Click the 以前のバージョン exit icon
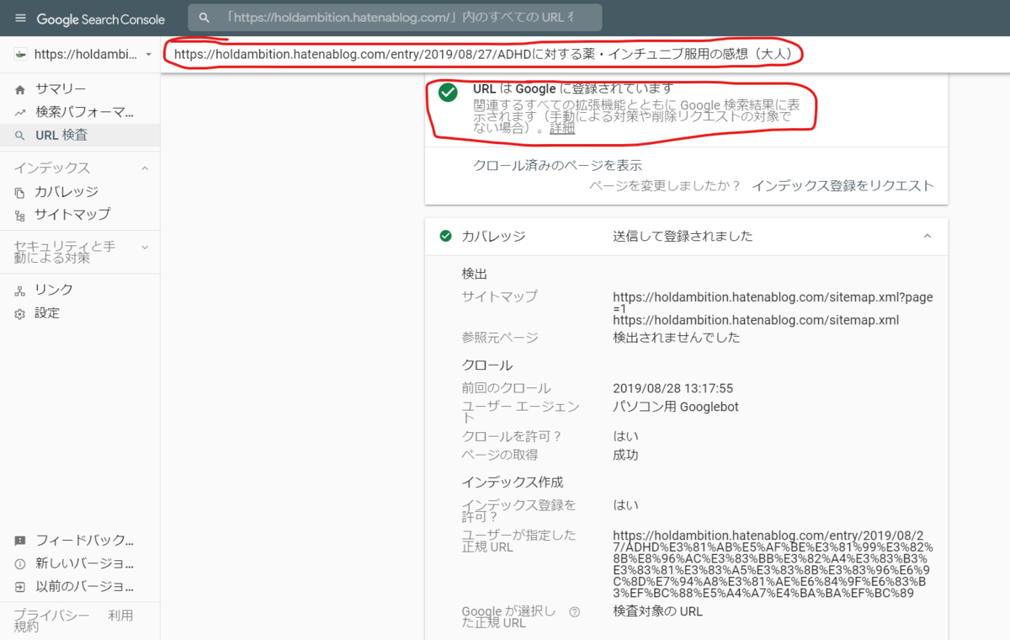The height and width of the screenshot is (640, 1010). [x=20, y=586]
